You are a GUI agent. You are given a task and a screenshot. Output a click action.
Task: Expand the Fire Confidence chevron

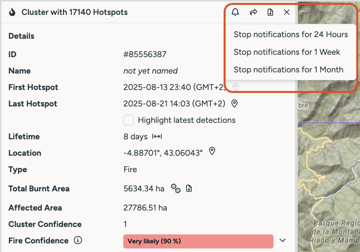[x=283, y=240]
